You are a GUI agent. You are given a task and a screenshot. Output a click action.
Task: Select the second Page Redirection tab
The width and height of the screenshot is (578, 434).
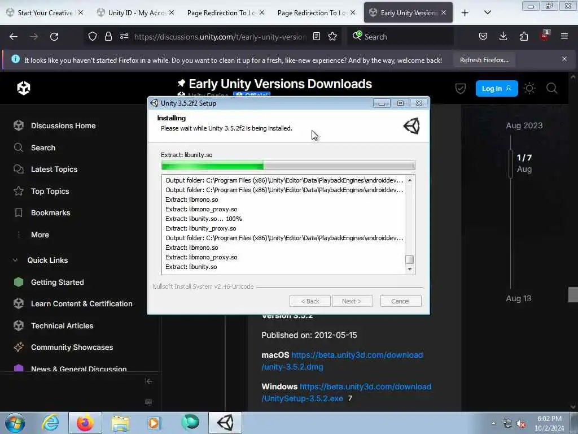click(316, 12)
